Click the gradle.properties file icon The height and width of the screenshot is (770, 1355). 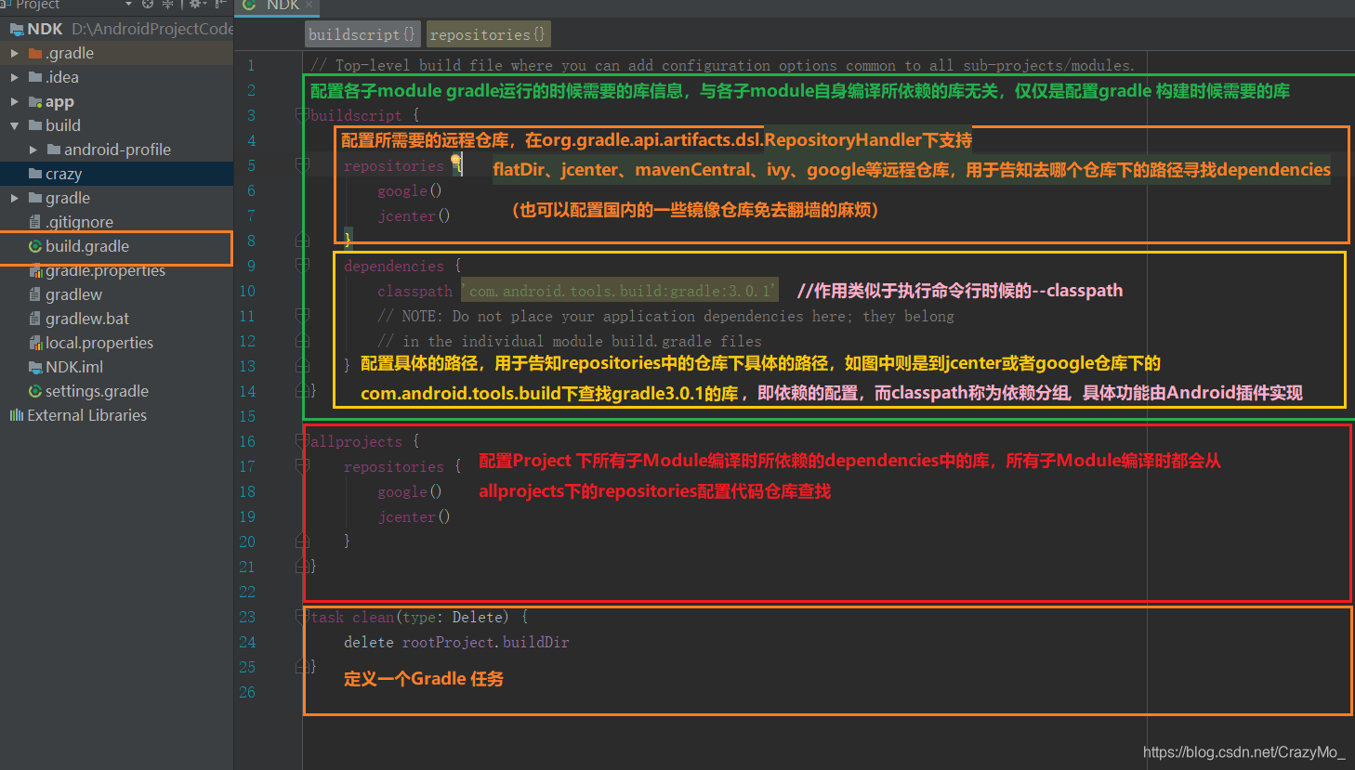35,270
